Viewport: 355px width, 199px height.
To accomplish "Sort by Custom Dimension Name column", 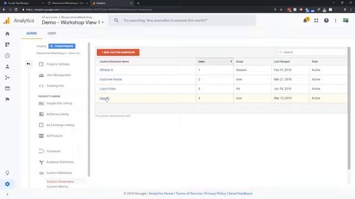I will (114, 61).
